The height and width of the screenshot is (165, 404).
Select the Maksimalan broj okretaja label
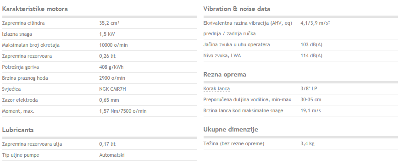point(31,45)
